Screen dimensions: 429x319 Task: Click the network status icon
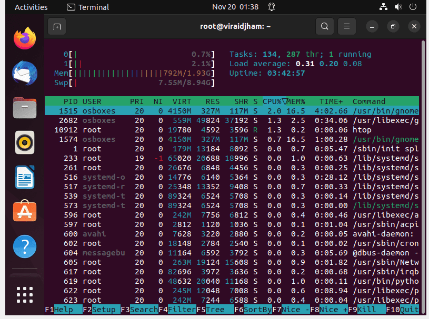click(x=383, y=7)
